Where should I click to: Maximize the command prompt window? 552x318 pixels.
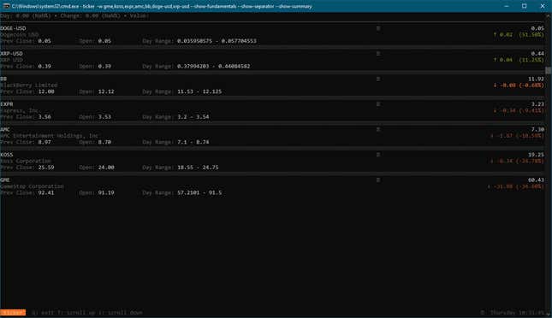[x=525, y=6]
